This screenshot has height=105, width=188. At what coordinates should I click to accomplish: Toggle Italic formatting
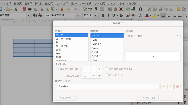click(x=108, y=15)
